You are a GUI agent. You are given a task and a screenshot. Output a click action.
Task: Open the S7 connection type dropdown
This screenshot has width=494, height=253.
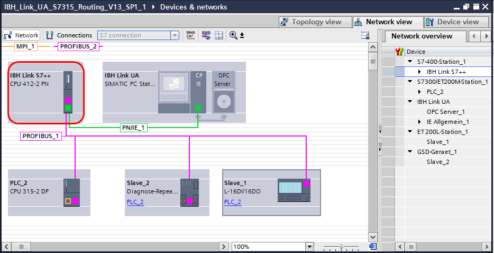coord(175,35)
